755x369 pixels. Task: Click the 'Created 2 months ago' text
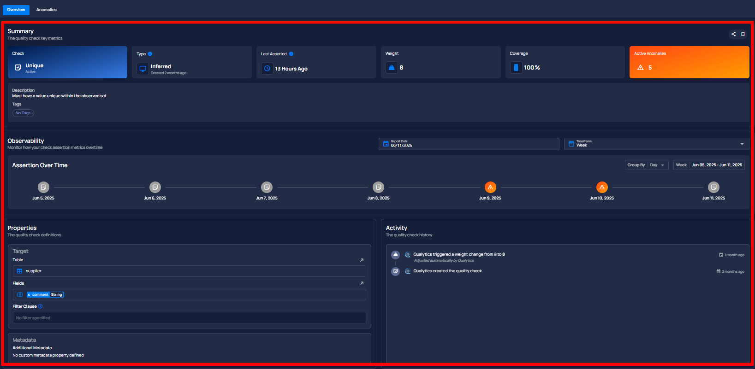168,73
